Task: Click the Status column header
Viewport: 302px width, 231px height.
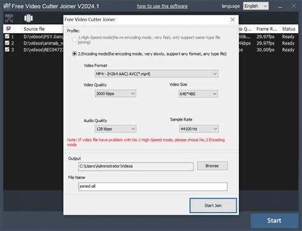Action: (x=289, y=29)
